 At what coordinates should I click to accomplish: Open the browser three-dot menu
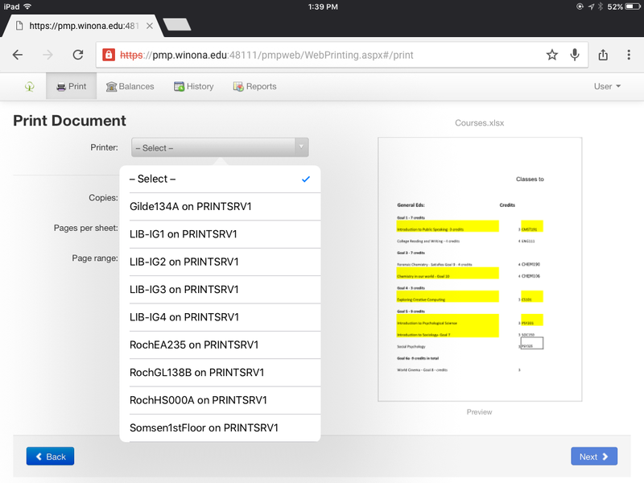pos(629,55)
